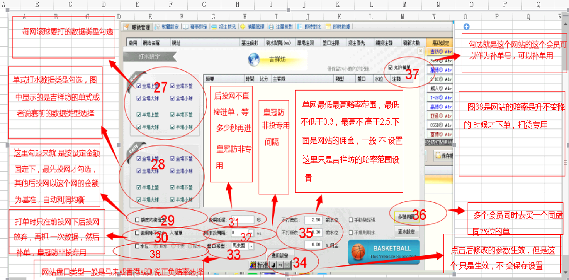Click the 不打高於 2.50 input field

point(314,220)
